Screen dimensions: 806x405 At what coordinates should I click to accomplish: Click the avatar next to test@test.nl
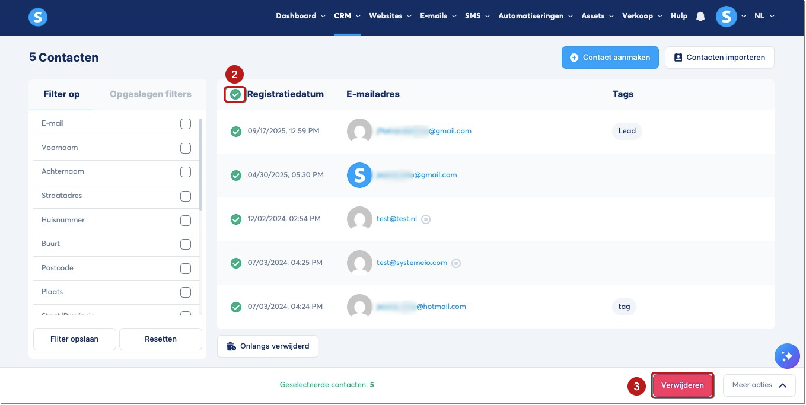click(359, 219)
